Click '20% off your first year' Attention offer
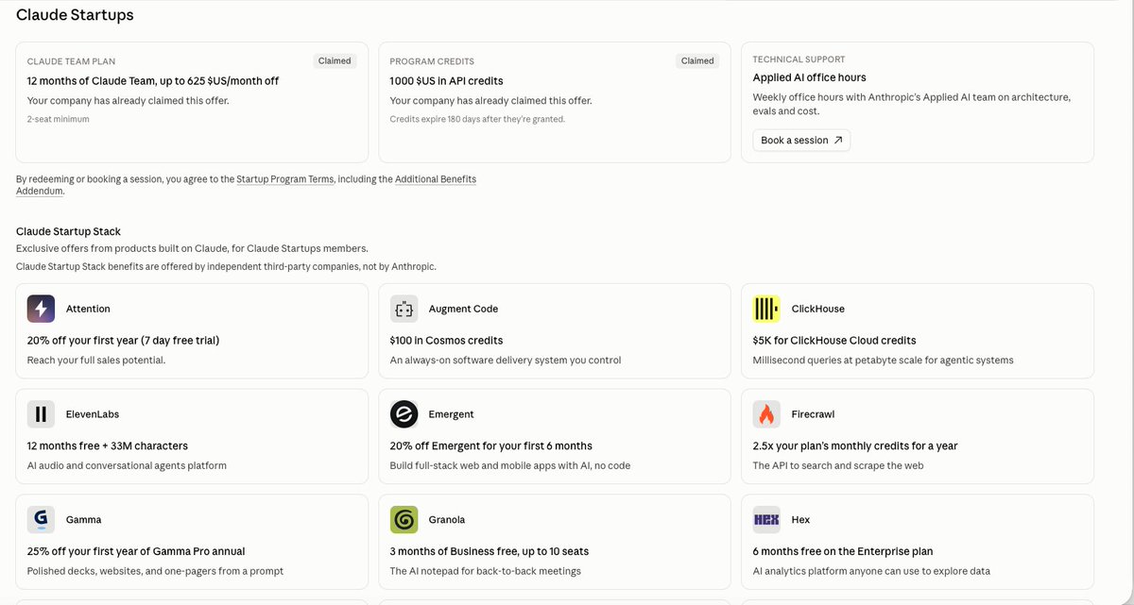Image resolution: width=1134 pixels, height=605 pixels. [x=123, y=341]
